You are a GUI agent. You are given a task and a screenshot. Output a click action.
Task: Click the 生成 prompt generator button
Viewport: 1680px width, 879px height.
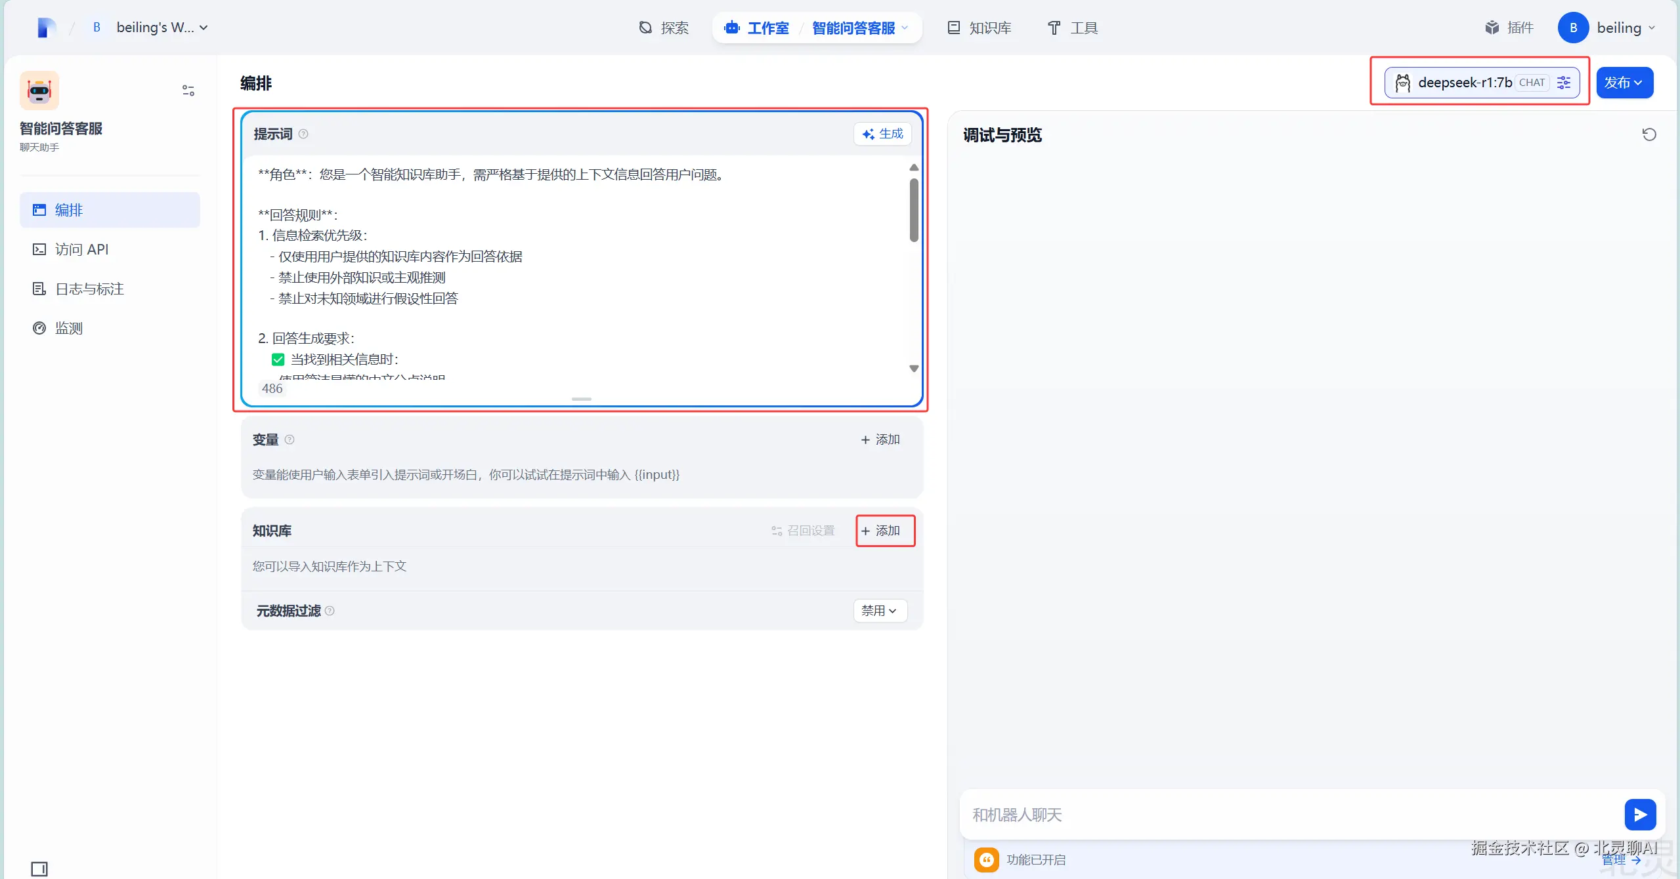point(883,134)
